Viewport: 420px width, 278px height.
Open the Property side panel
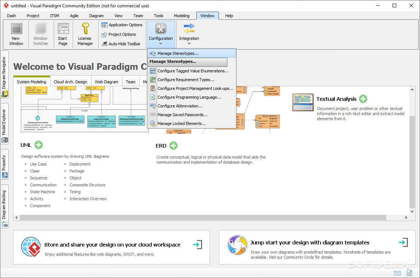pyautogui.click(x=4, y=164)
